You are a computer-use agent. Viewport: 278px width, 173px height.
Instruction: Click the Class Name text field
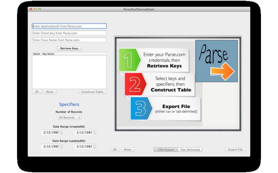point(69,40)
